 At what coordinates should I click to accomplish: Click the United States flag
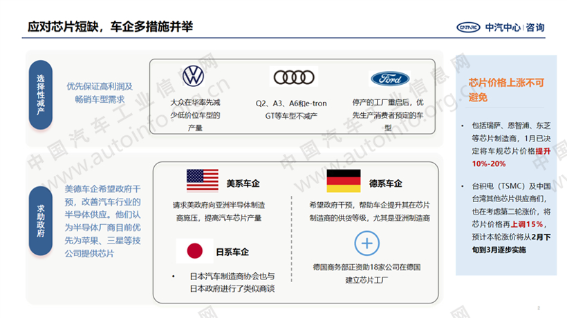(202, 180)
